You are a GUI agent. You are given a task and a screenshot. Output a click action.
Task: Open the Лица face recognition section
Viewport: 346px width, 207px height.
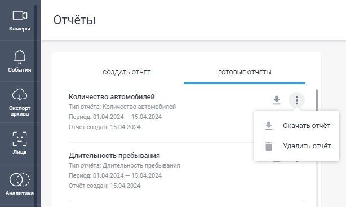point(20,143)
